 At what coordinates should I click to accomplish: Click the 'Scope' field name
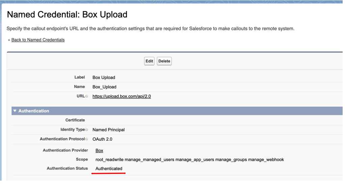coord(82,159)
